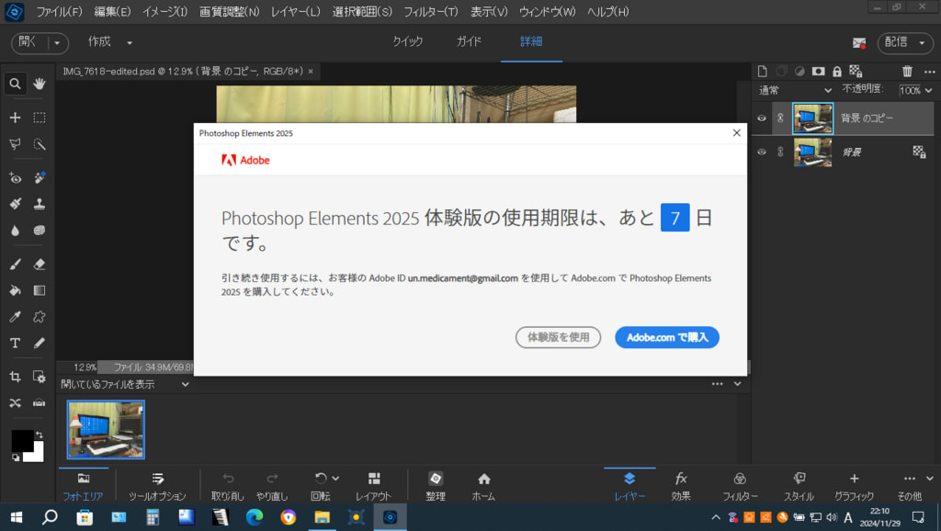The height and width of the screenshot is (531, 941).
Task: Toggle link on 背景 のコピー layer
Action: coord(780,119)
